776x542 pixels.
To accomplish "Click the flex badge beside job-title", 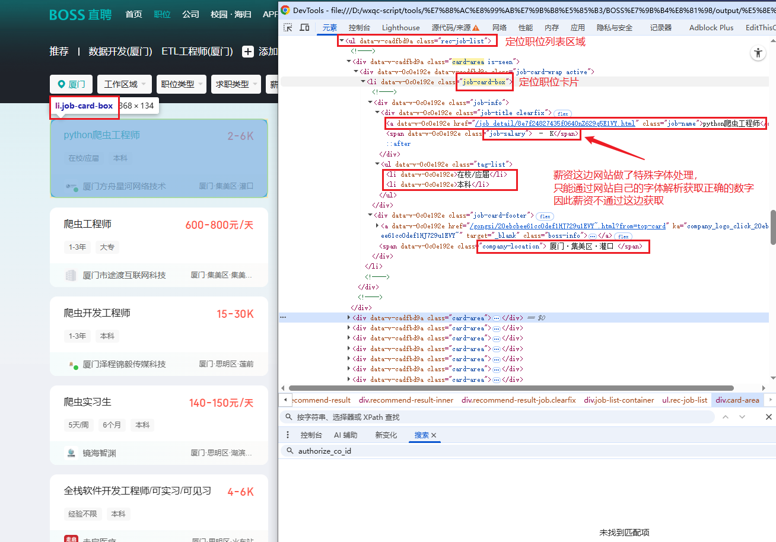I will pos(562,113).
